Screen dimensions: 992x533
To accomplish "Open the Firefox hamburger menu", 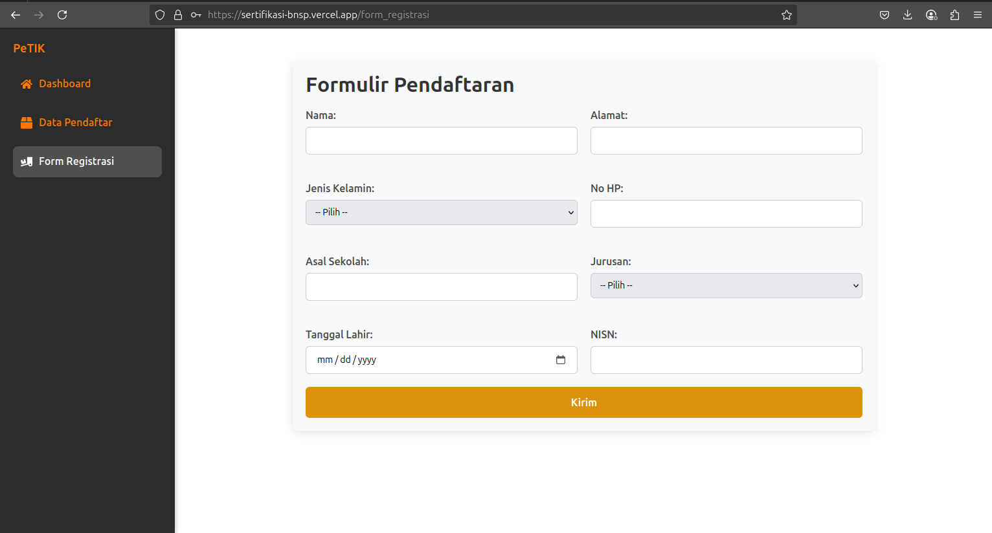I will tap(977, 15).
